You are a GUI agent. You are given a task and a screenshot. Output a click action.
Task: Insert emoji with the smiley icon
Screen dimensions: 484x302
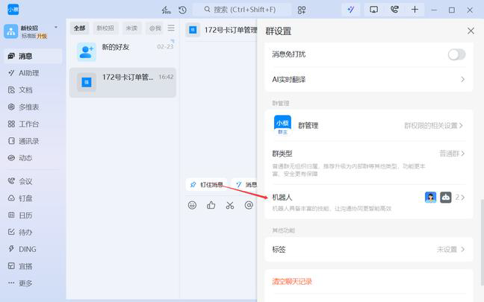tap(192, 205)
